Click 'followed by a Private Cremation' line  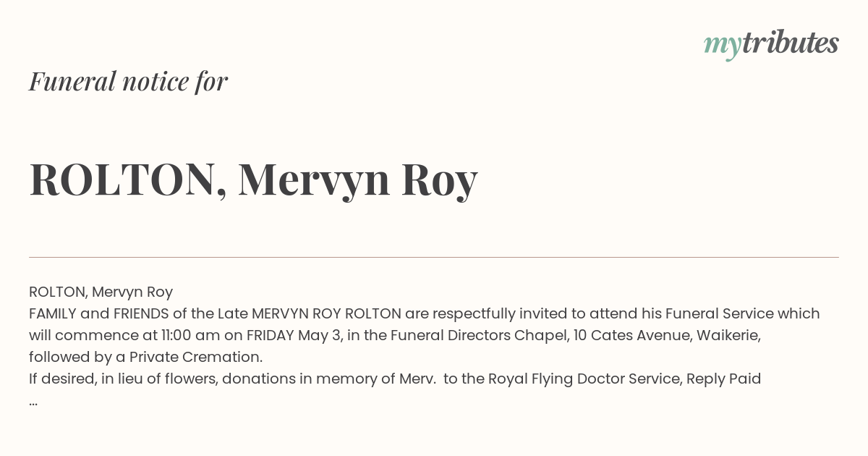click(145, 357)
